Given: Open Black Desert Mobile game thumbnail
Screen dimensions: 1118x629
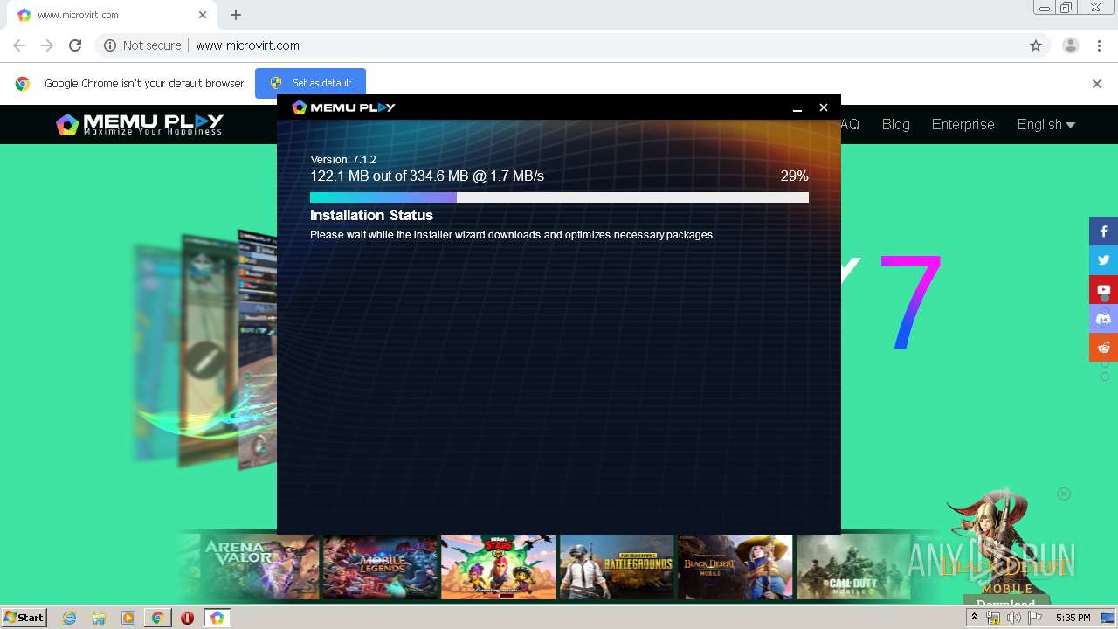Looking at the screenshot, I should pos(735,566).
